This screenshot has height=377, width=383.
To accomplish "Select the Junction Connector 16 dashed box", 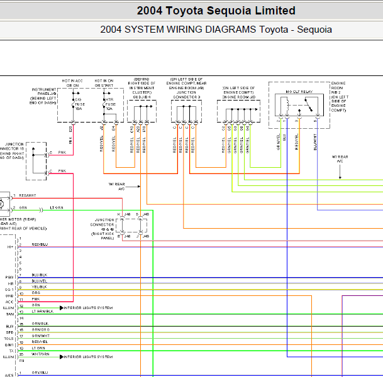I will (36, 161).
